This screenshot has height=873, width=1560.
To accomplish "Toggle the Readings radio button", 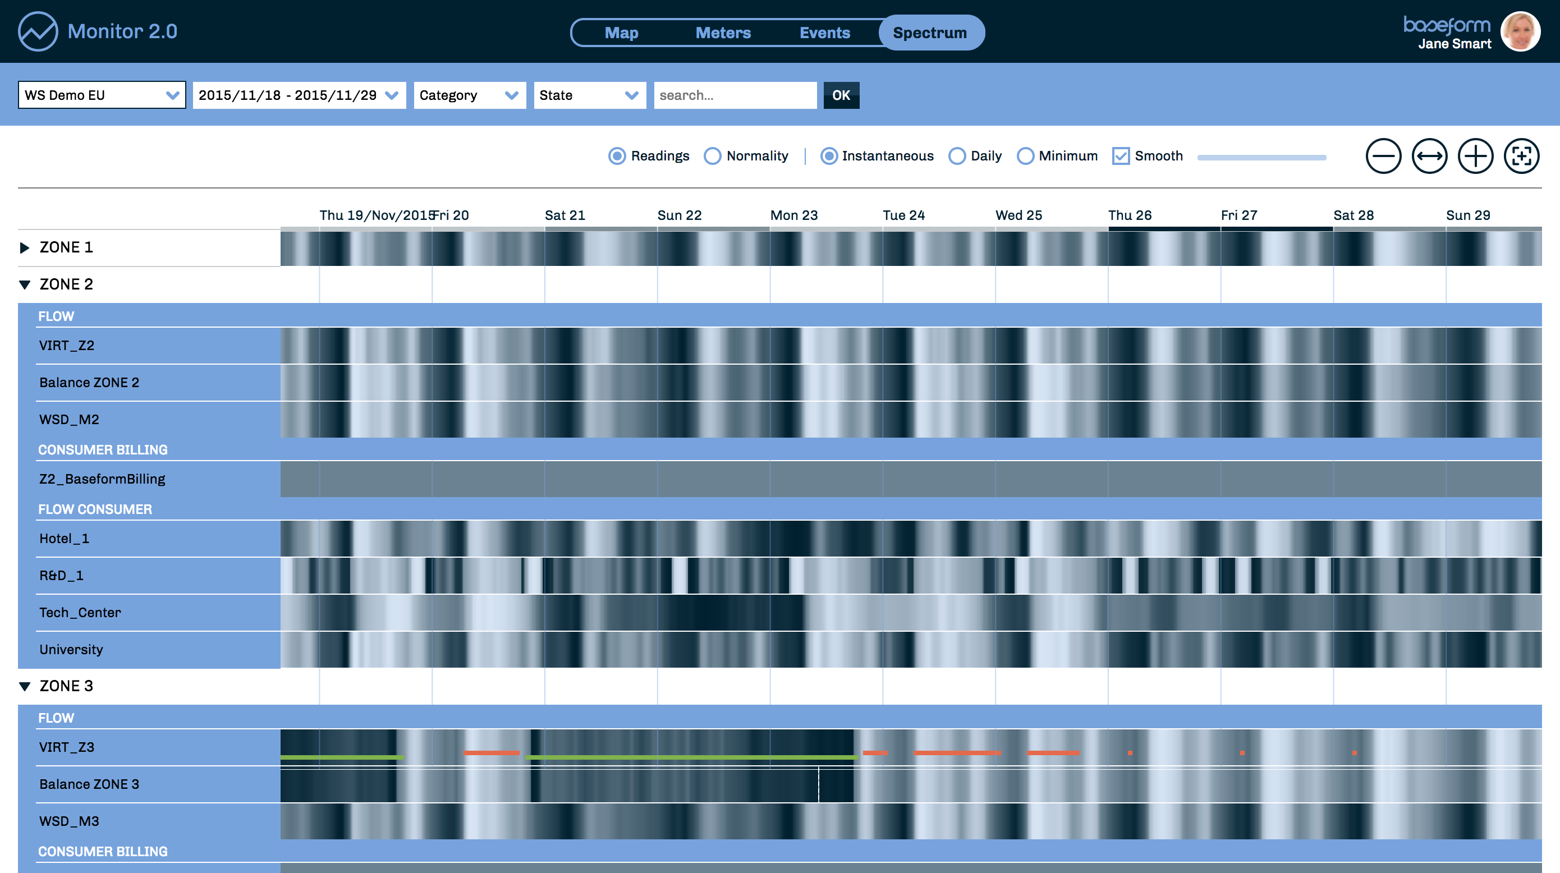I will pyautogui.click(x=618, y=155).
